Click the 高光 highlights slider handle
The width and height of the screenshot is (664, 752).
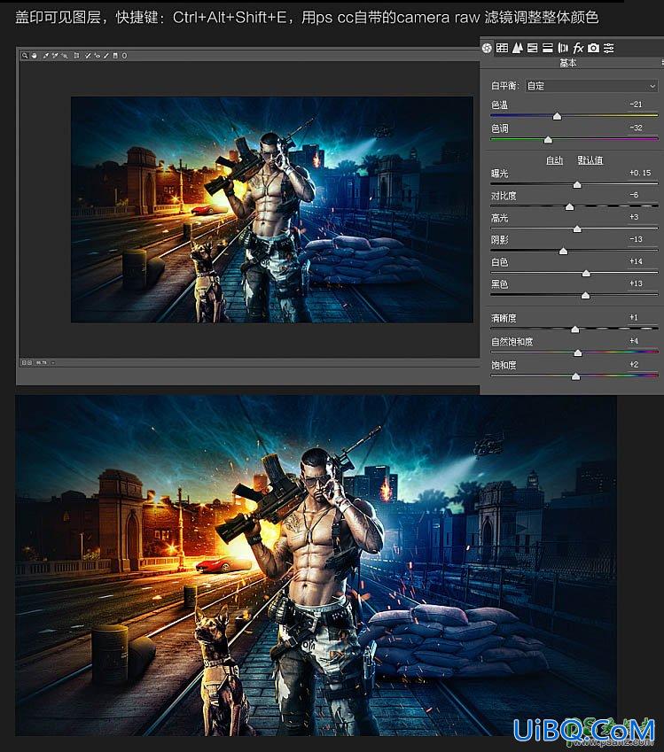click(x=577, y=229)
